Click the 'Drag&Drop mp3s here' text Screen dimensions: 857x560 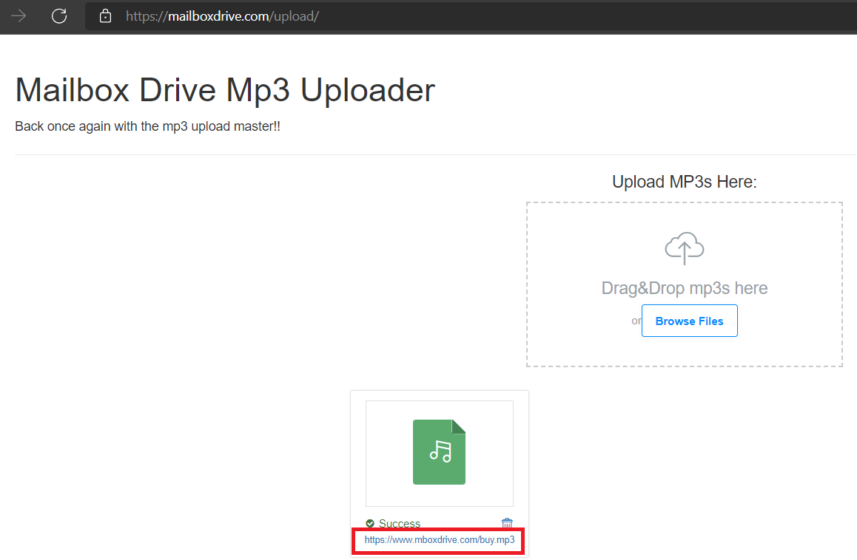pos(684,288)
